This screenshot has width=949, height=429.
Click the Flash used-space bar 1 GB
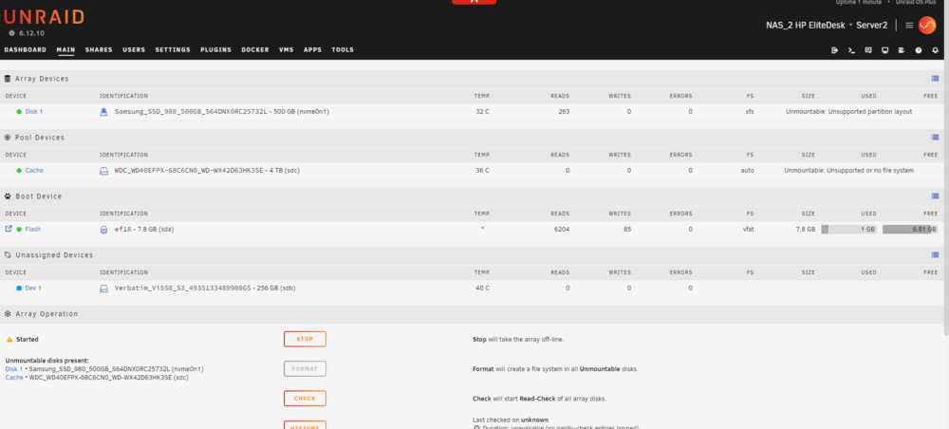tap(849, 230)
